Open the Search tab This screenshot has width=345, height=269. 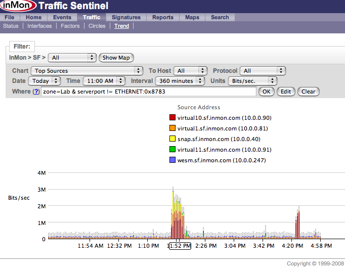tap(220, 17)
